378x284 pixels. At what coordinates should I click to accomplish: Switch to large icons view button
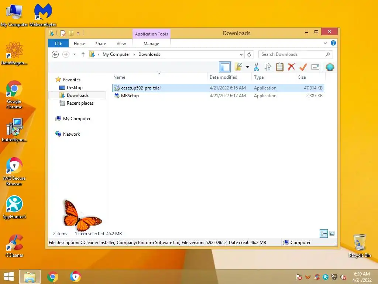tap(332, 233)
